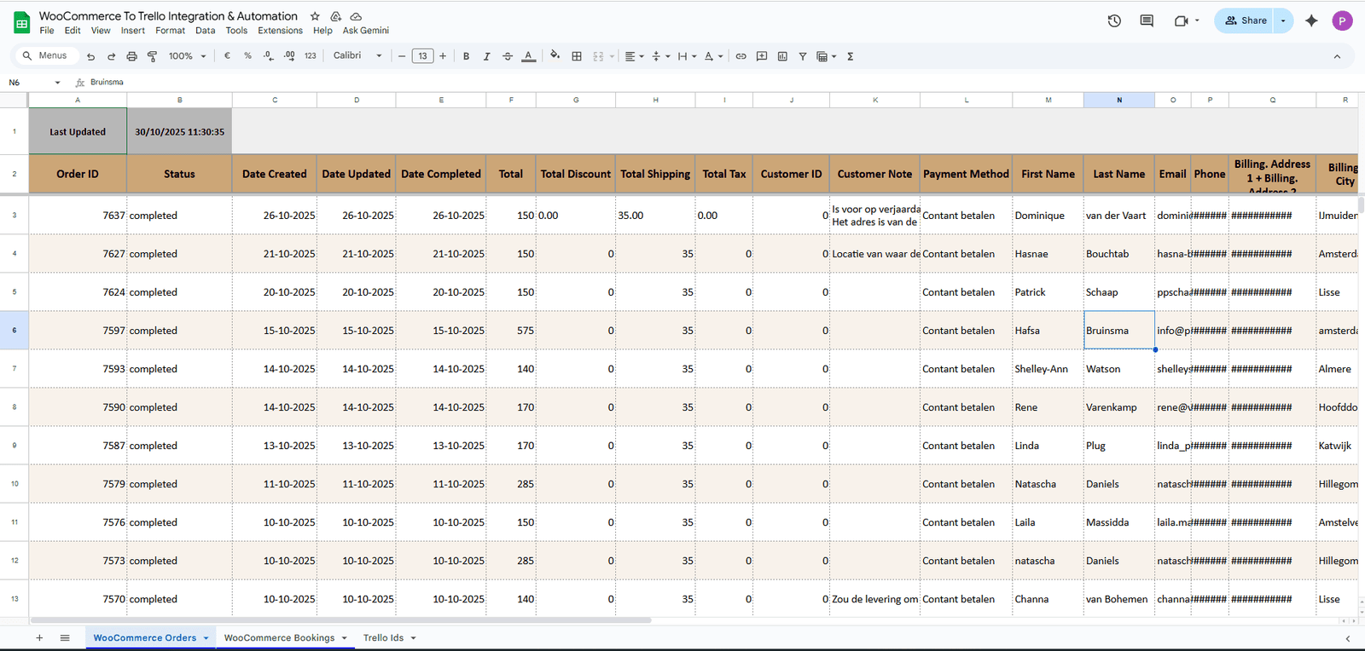Insert link icon in toolbar
Screen dimensions: 1365x651
point(741,56)
